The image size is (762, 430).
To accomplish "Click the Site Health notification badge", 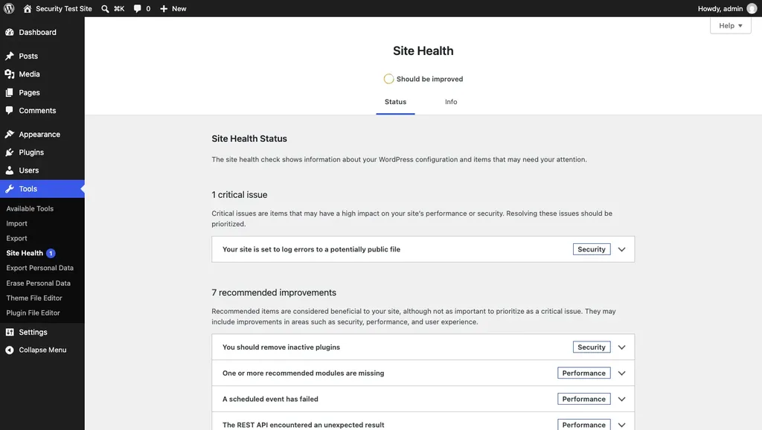I will (51, 253).
